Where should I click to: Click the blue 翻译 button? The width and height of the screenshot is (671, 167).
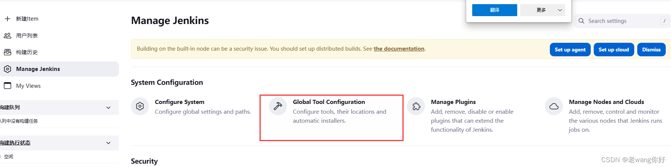pos(494,10)
